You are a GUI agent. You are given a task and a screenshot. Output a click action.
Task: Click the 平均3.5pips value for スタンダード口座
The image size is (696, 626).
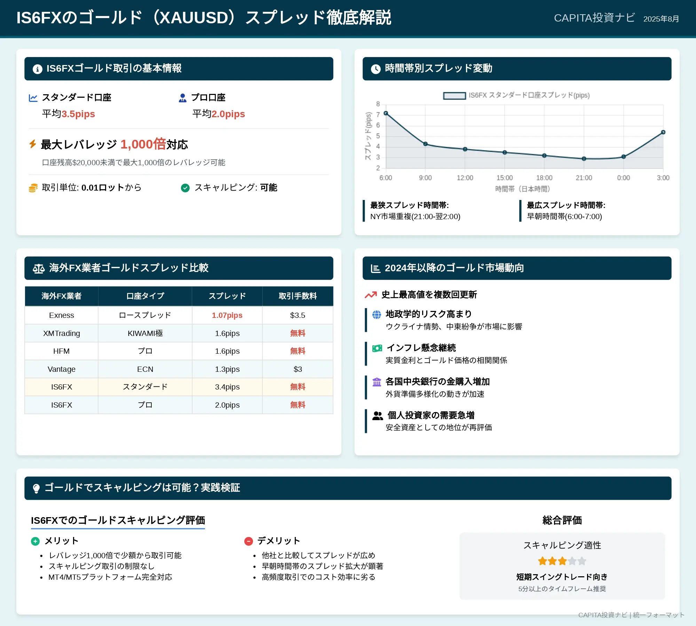click(x=69, y=114)
